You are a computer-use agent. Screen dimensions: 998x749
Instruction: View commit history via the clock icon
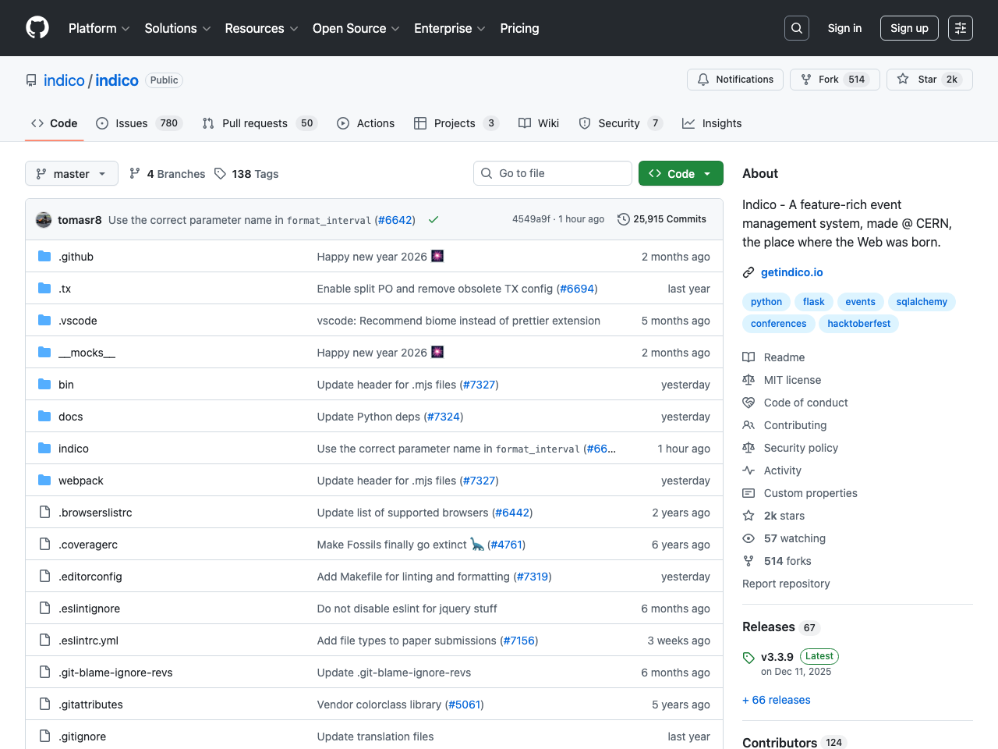(622, 219)
